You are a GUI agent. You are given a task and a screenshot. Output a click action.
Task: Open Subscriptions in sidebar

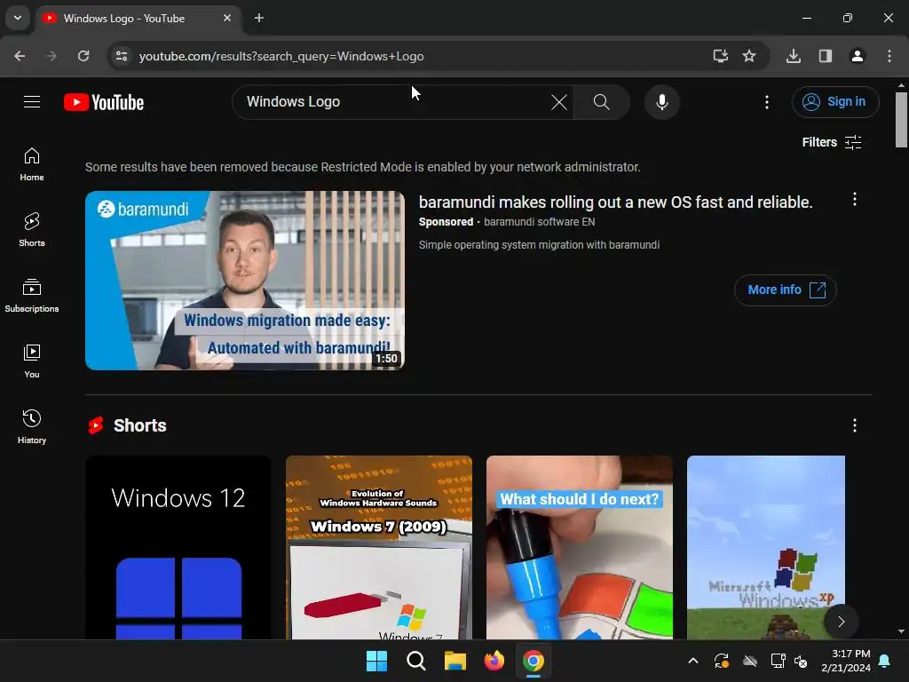(32, 296)
